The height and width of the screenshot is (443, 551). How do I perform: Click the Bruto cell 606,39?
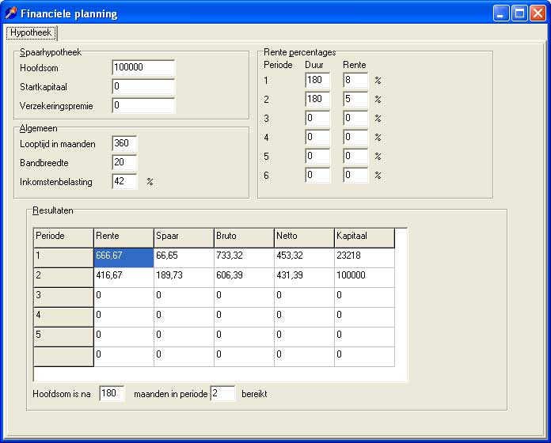pos(244,278)
